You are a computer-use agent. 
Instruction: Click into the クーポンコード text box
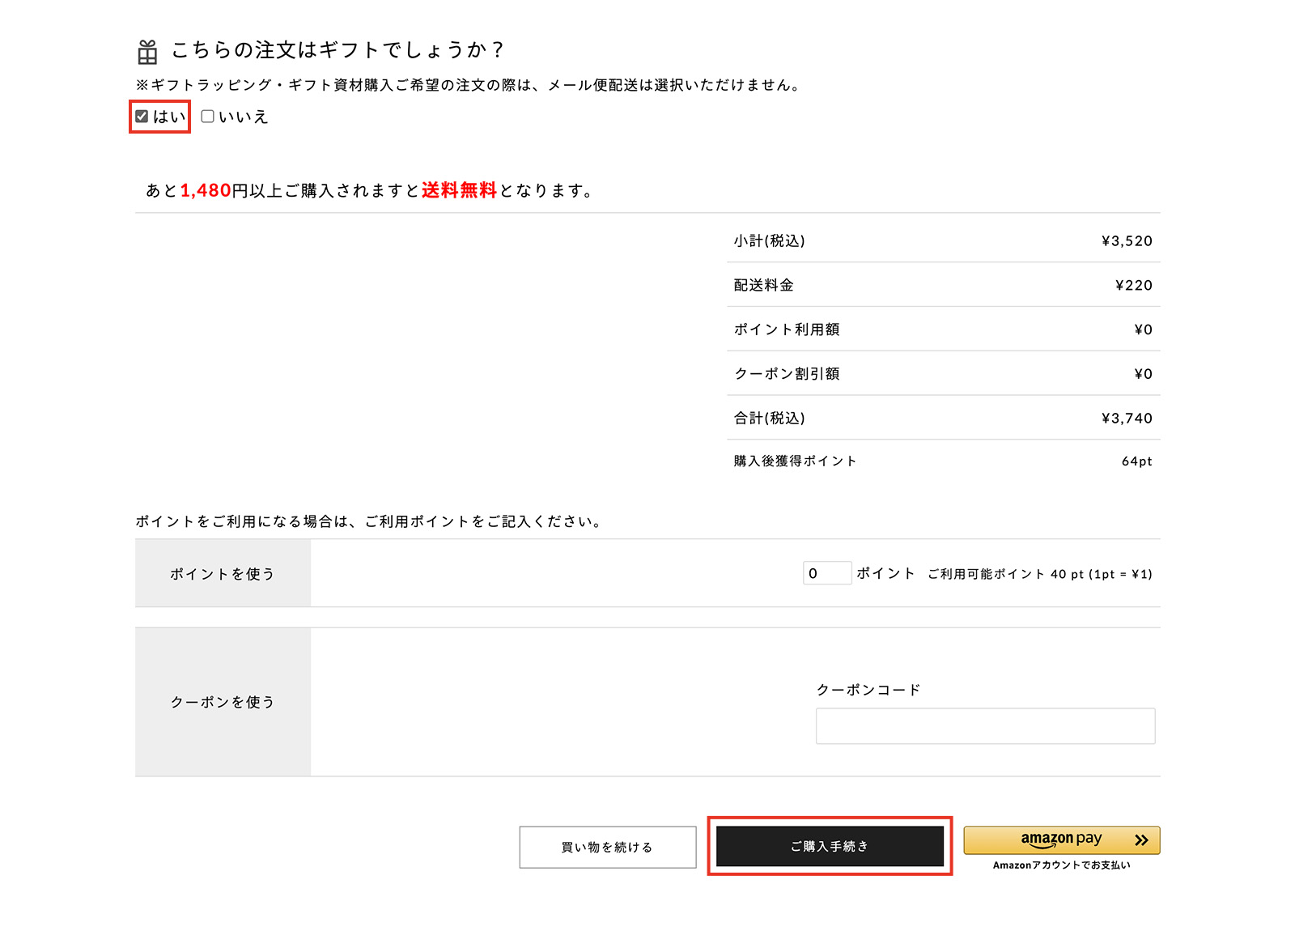coord(985,726)
